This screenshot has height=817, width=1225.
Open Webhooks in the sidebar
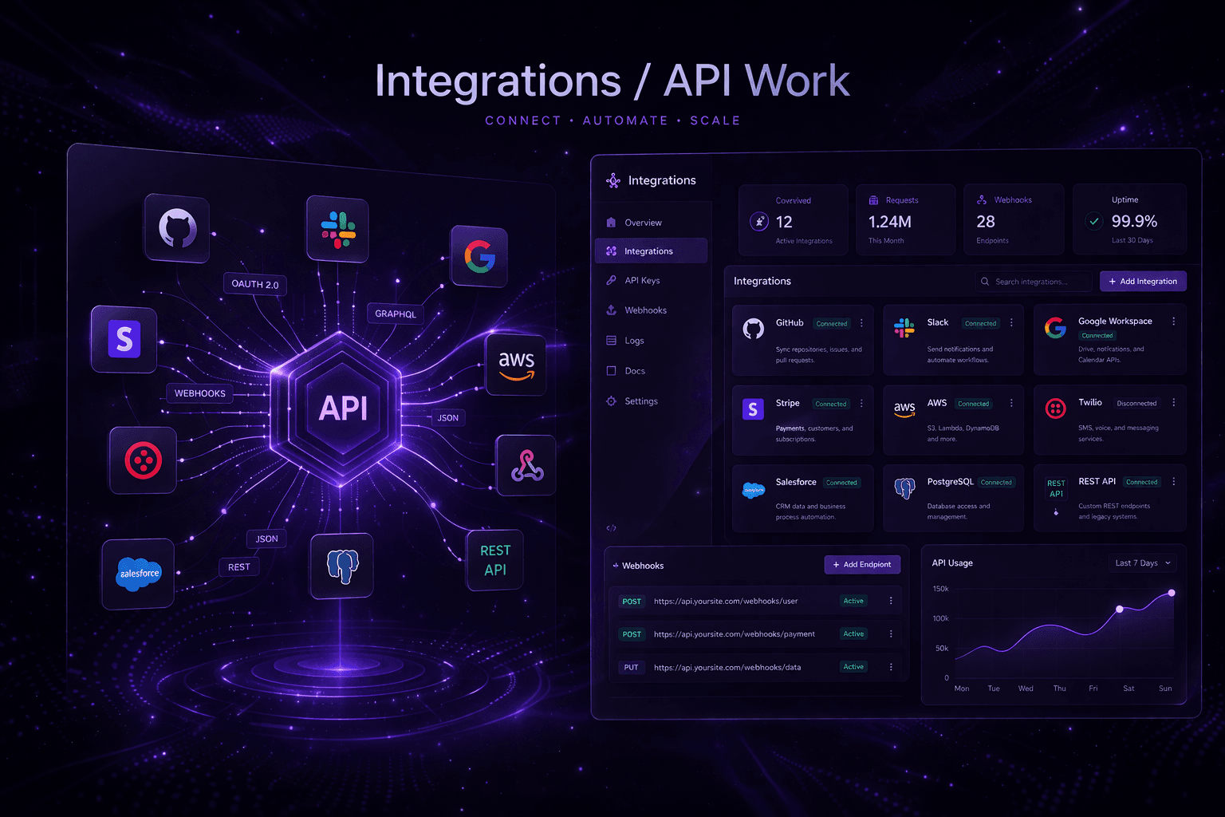click(x=651, y=310)
